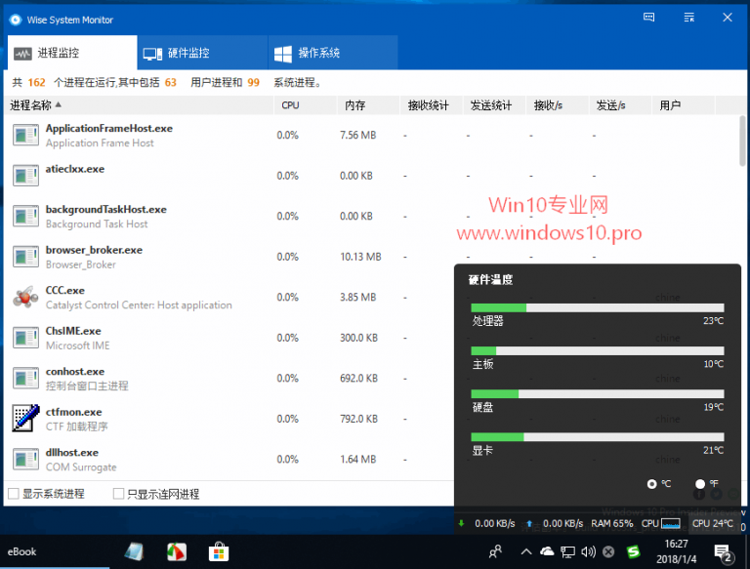Open Microsoft Store from taskbar
Viewport: 750px width, 569px height.
(219, 551)
